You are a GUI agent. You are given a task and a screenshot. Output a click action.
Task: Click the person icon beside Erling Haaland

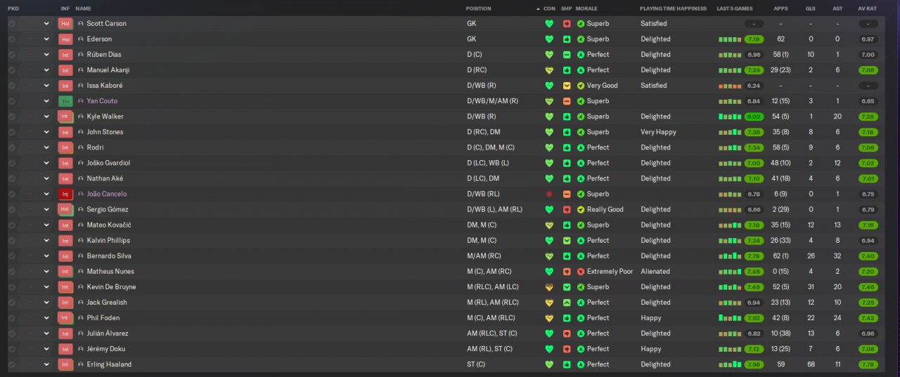coord(81,364)
